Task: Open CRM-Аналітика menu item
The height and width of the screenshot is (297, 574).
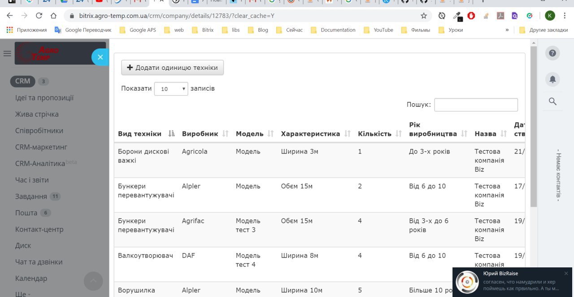Action: pos(40,163)
